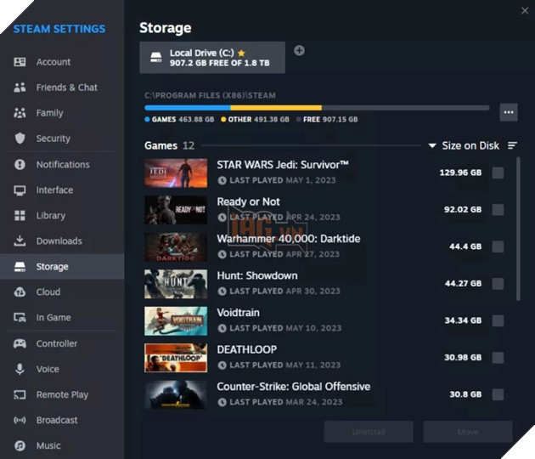Click the OTHER 491.38 GB legend
This screenshot has height=459, width=535.
255,119
